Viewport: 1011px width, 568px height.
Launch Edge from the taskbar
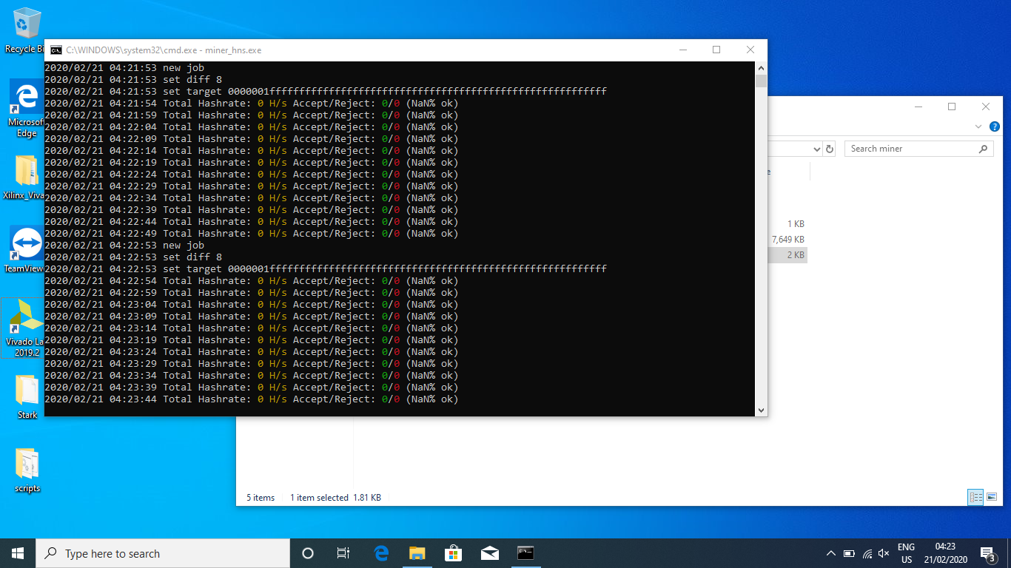(x=381, y=553)
